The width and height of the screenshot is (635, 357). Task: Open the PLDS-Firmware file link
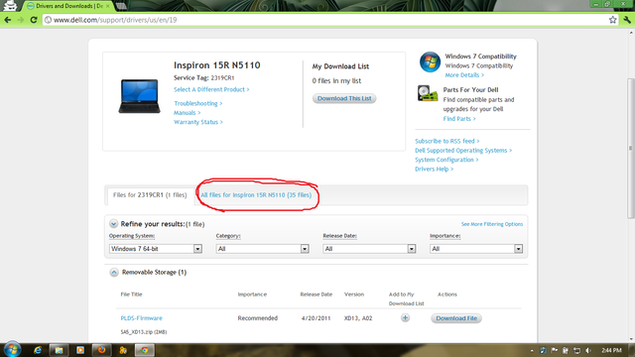[x=141, y=318]
